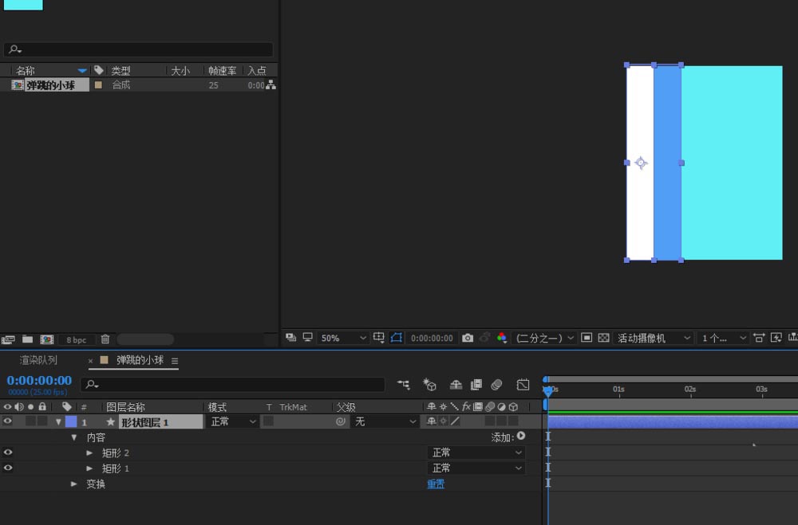Viewport: 798px width, 525px height.
Task: Create a new folder in Project panel
Action: 27,339
